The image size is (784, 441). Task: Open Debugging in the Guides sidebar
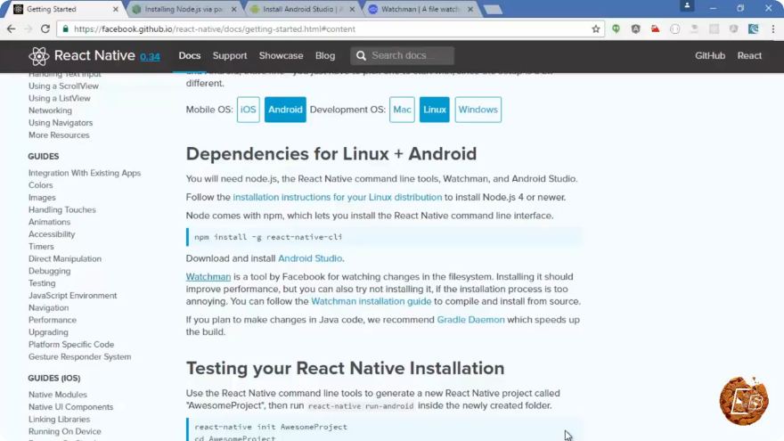[50, 271]
